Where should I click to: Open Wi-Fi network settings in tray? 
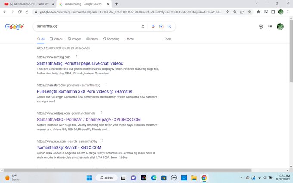[259, 177]
